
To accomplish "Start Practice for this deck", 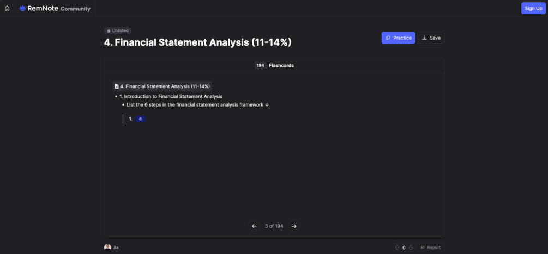I will [398, 38].
